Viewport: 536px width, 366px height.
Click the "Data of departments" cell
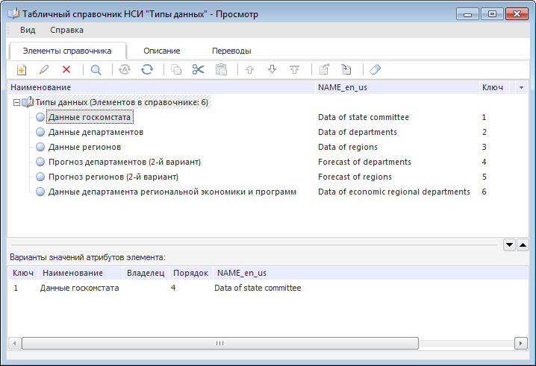coord(358,132)
